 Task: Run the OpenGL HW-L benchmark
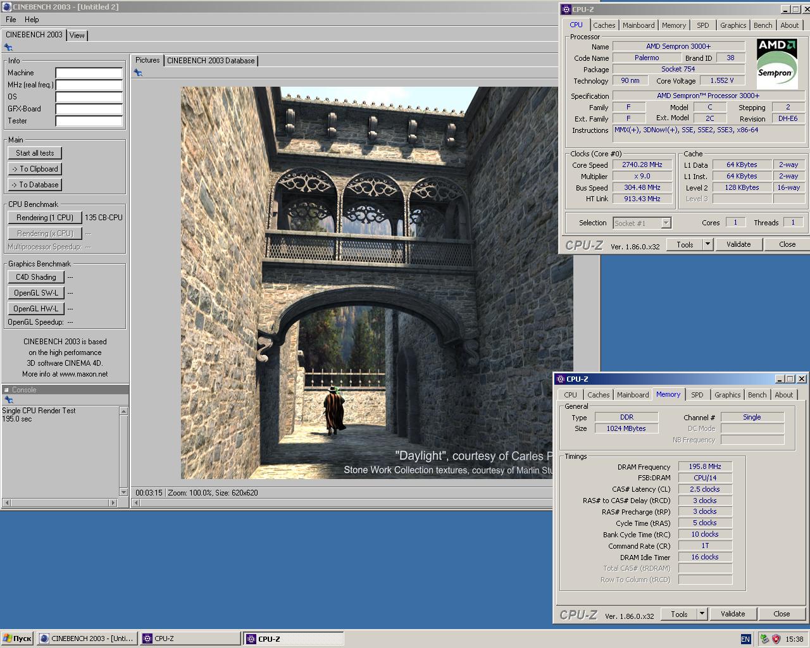click(36, 309)
